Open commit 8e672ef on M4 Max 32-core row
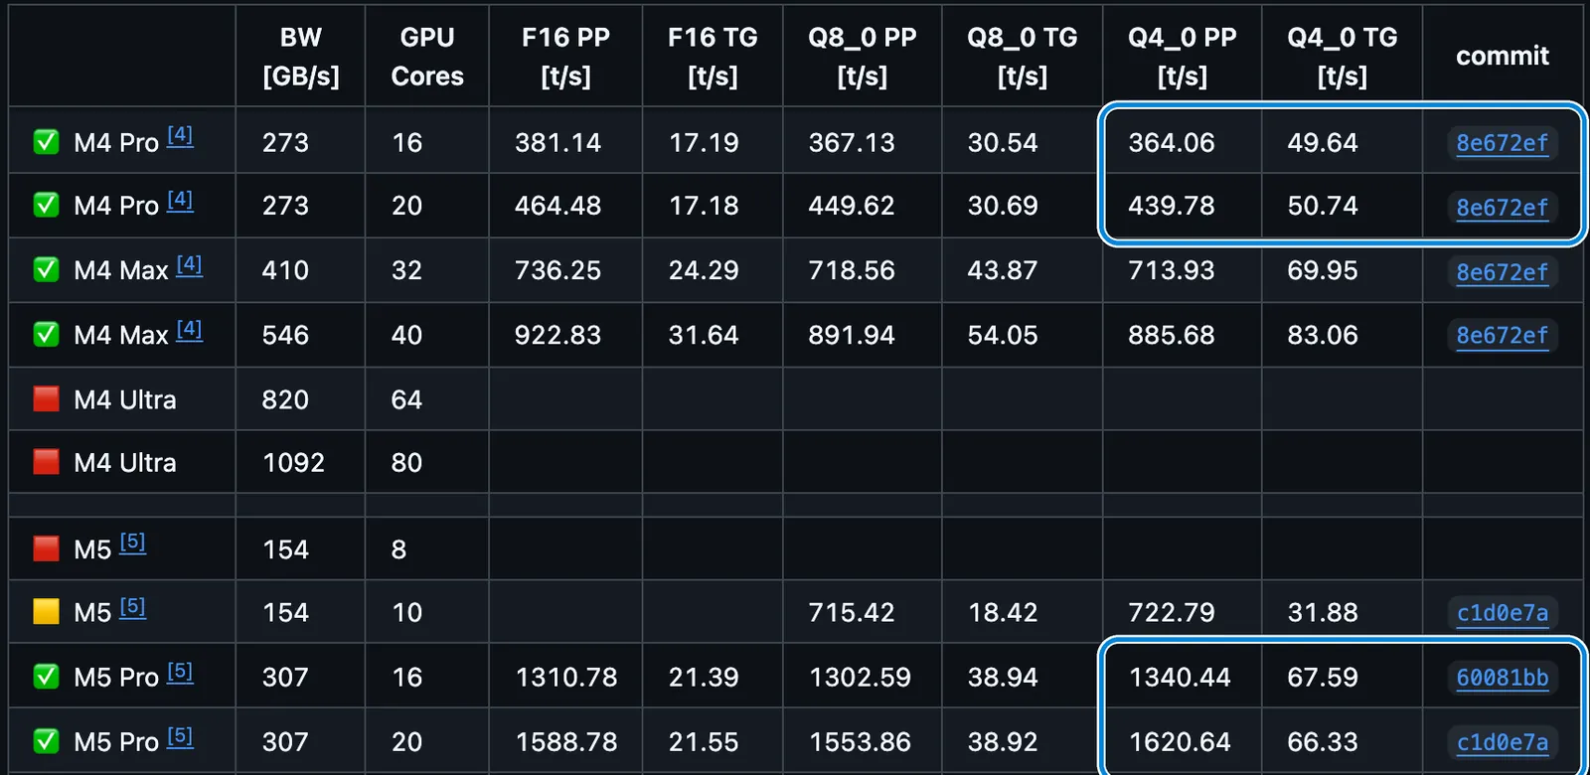The image size is (1590, 775). click(1502, 272)
